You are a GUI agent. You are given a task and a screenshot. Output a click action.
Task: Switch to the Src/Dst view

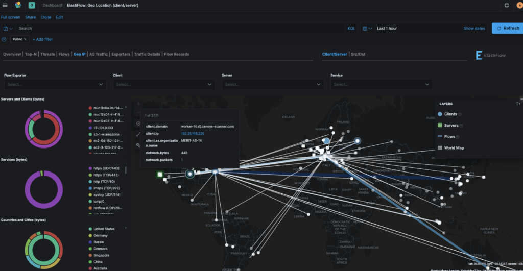pyautogui.click(x=358, y=54)
